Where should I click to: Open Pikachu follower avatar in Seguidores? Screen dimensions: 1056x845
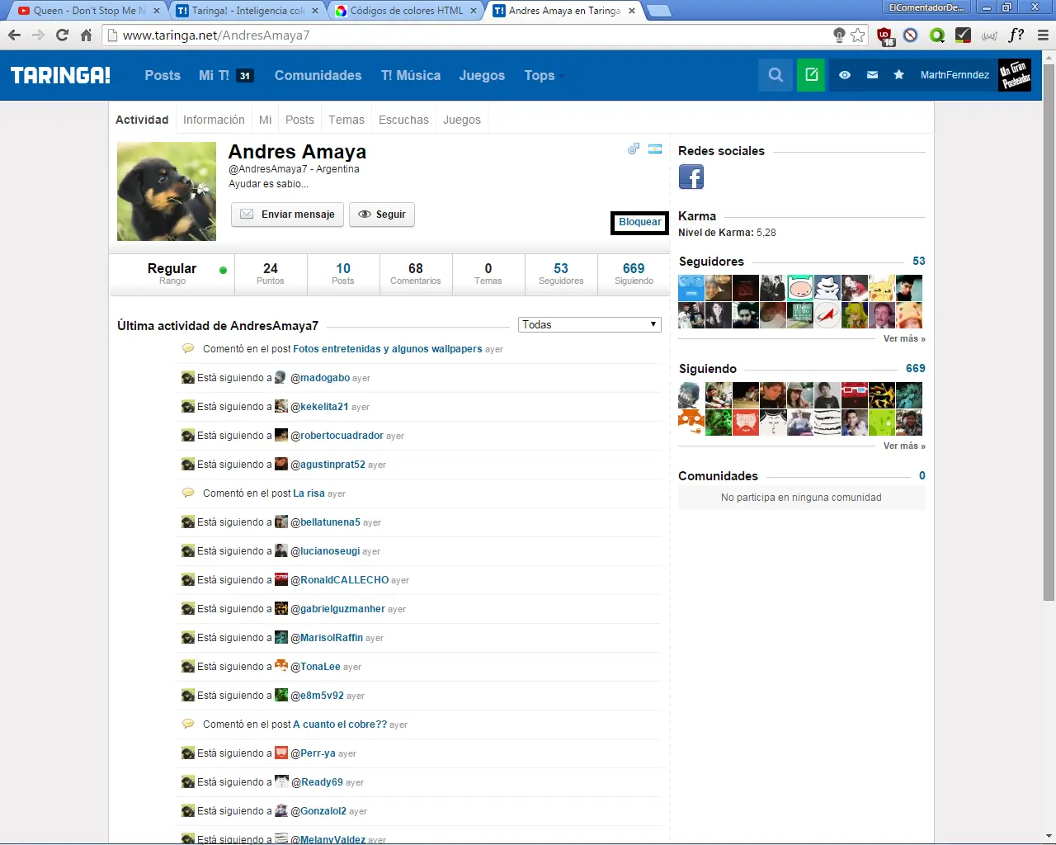tap(882, 288)
